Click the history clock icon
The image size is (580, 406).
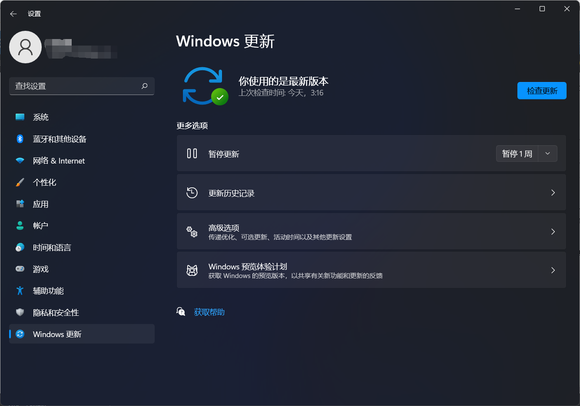192,193
